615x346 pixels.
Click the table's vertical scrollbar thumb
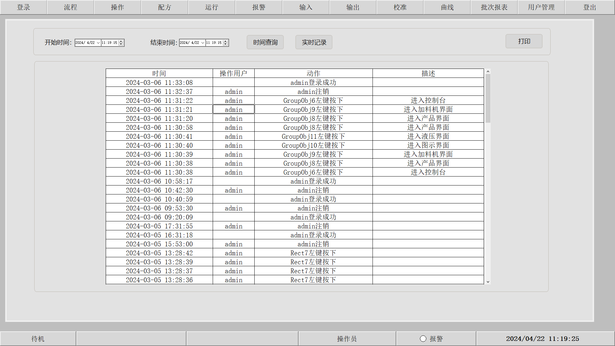tap(488, 98)
